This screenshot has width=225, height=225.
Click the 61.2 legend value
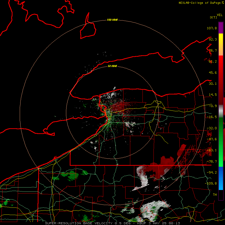pyautogui.click(x=213, y=61)
